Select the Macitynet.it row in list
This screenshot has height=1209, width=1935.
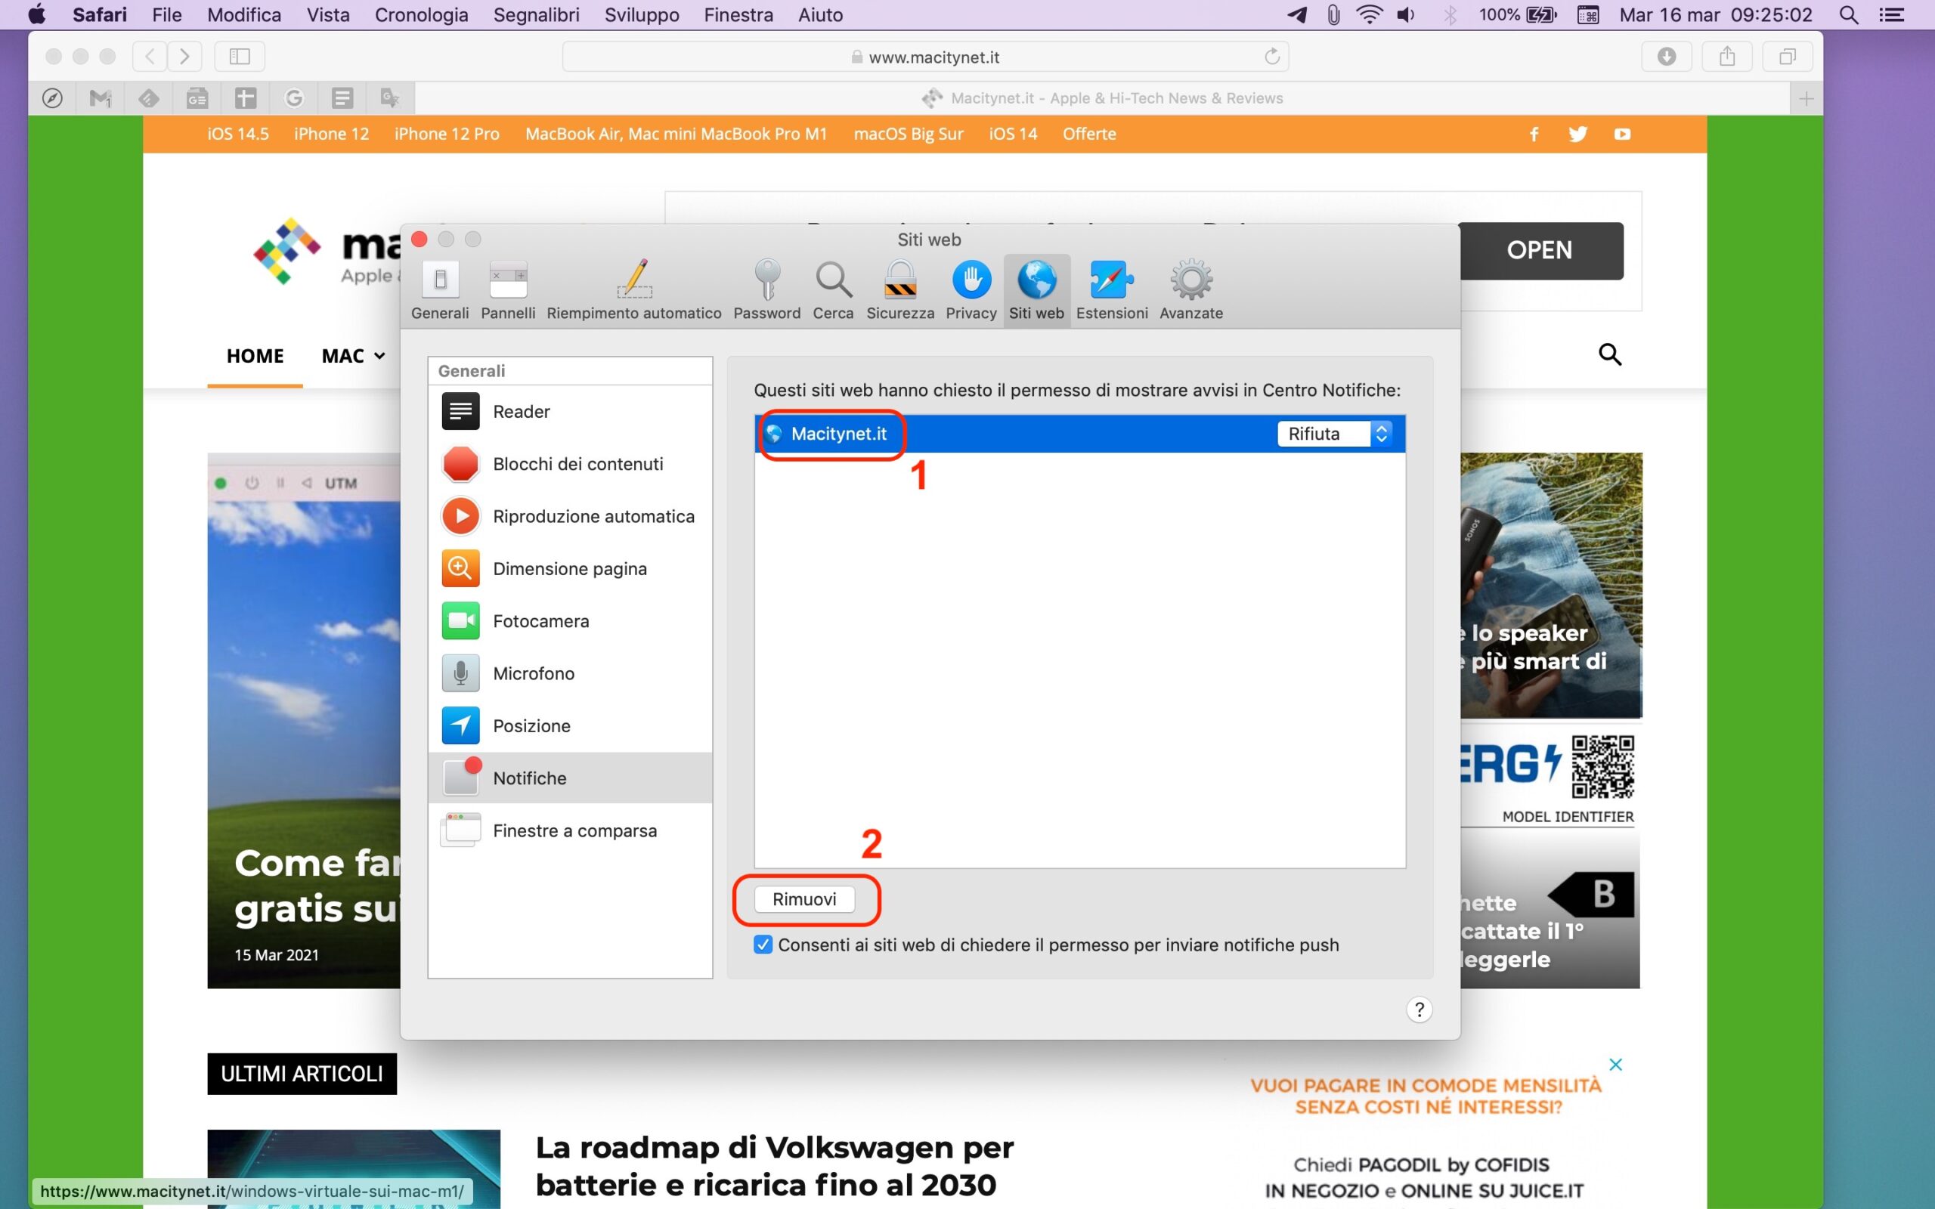point(838,434)
